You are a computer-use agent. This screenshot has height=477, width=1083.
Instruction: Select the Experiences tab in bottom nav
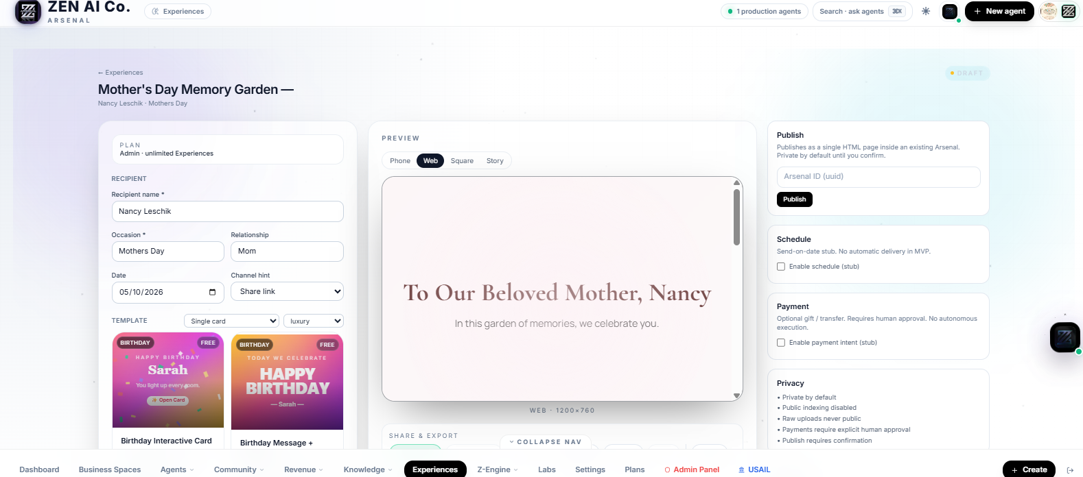(435, 469)
